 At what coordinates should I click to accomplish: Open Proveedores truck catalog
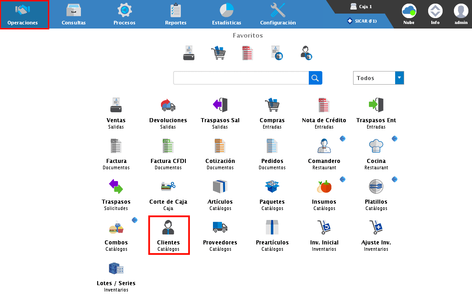(x=220, y=228)
